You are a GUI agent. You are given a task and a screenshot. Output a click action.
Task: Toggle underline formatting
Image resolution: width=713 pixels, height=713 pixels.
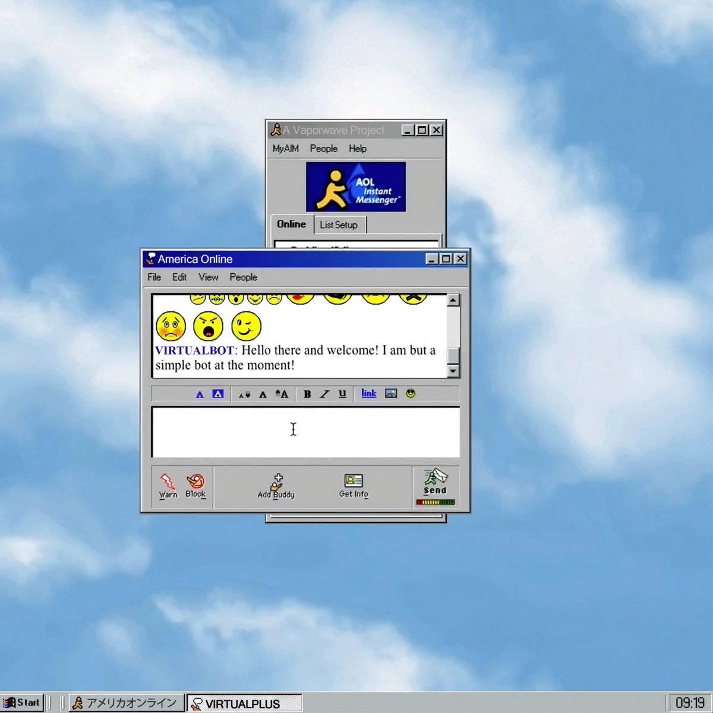pyautogui.click(x=342, y=393)
